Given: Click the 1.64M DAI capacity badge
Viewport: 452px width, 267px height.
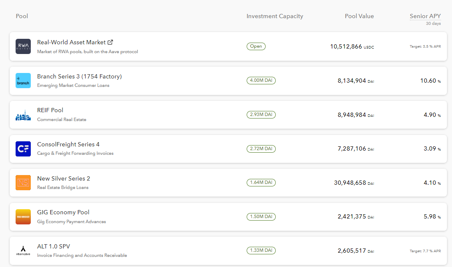Looking at the screenshot, I should (261, 183).
